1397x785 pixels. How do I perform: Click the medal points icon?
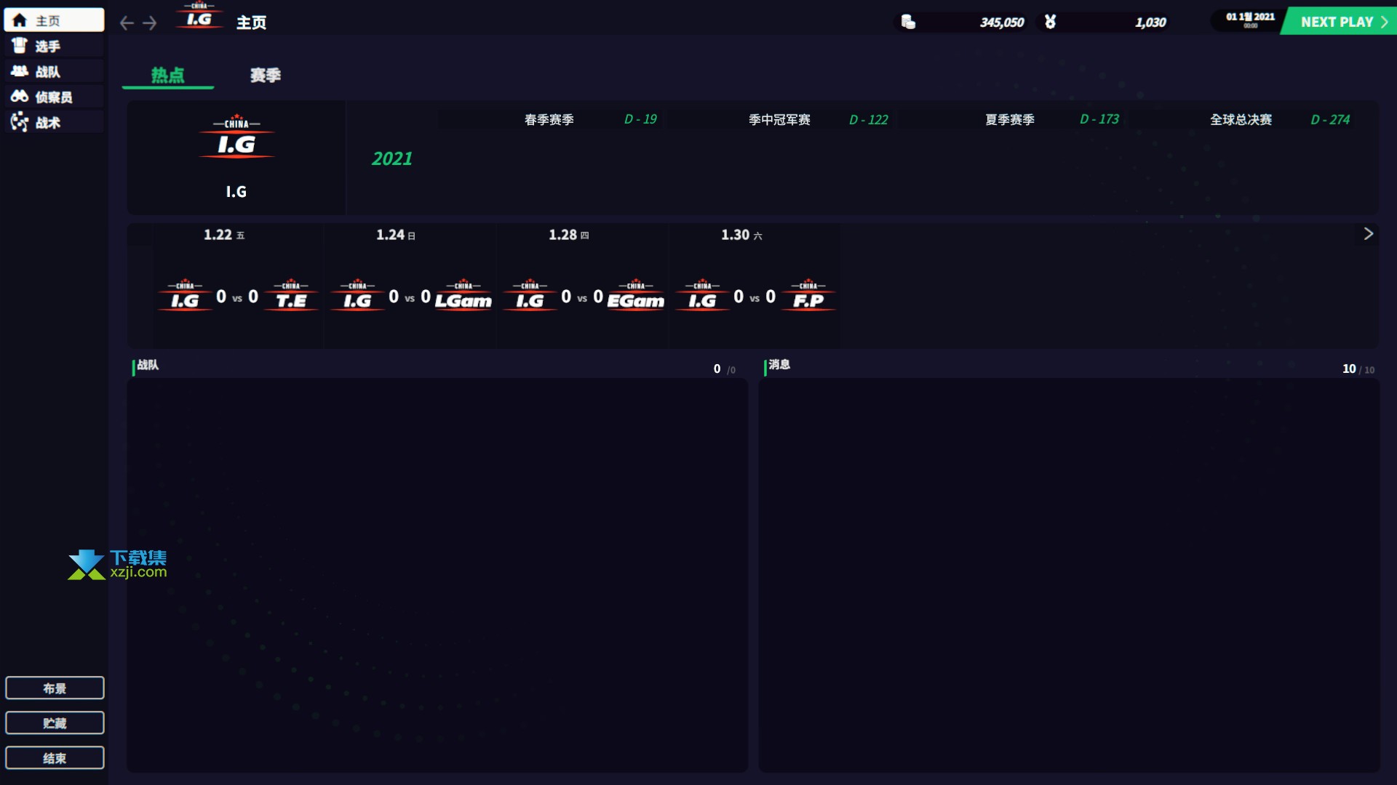tap(1050, 22)
